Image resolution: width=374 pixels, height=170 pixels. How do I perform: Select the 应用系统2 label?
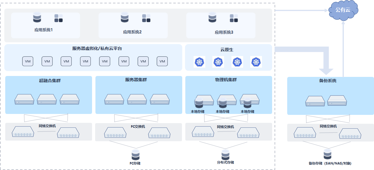[132, 32]
